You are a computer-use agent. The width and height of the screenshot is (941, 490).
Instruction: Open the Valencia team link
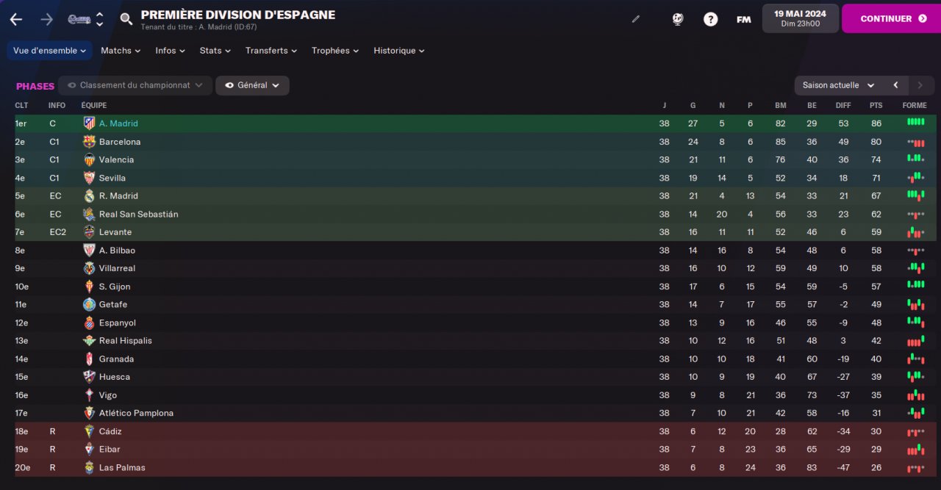click(x=116, y=159)
